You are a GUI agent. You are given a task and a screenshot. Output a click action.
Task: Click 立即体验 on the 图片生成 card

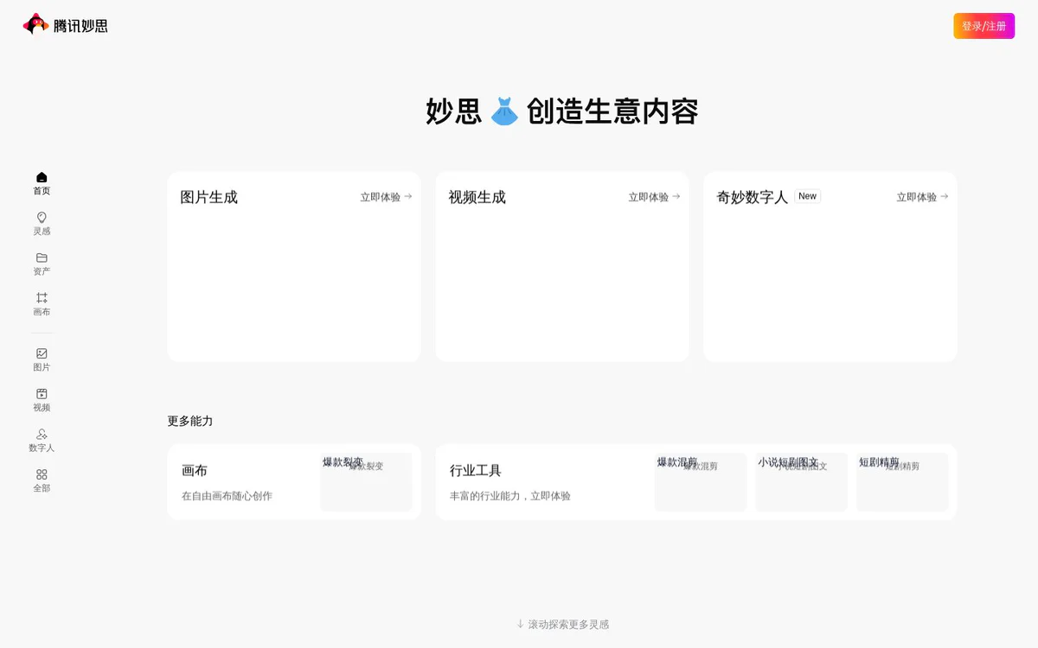(386, 197)
